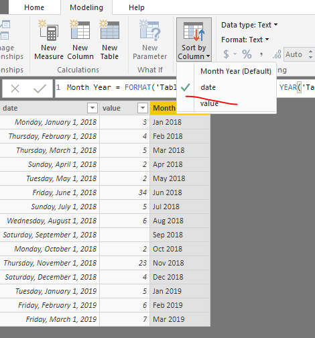Click the Mar 2019 cell
This screenshot has width=315, height=338.
pos(180,319)
